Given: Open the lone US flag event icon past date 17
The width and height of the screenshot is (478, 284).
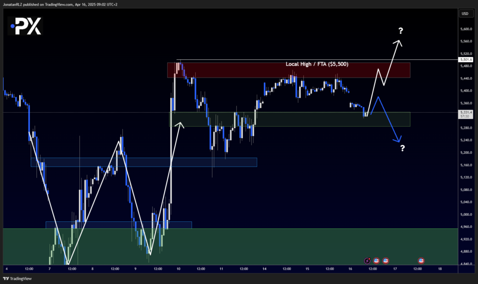Looking at the screenshot, I should coord(421,261).
